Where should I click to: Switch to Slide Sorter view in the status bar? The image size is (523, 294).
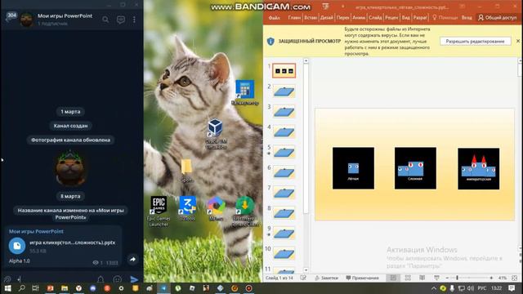(408, 278)
